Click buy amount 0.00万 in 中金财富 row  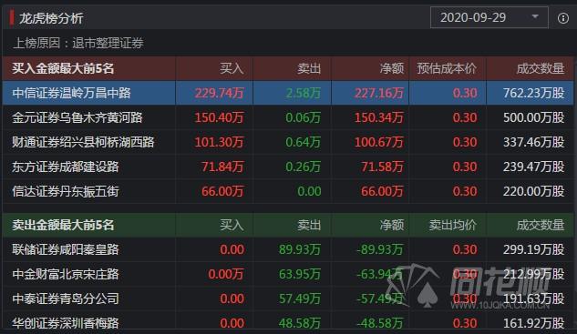pyautogui.click(x=226, y=274)
